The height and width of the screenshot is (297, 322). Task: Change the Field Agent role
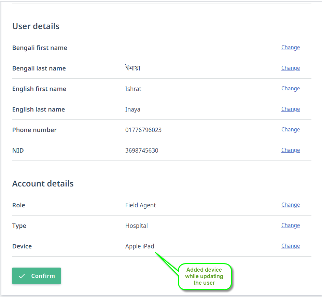click(290, 205)
